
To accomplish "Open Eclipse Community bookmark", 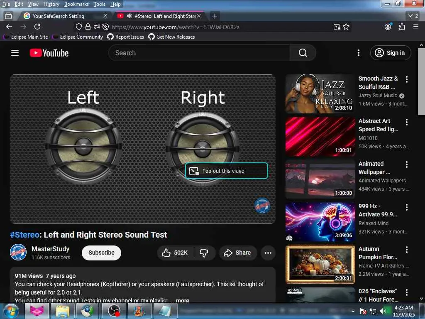I will 78,37.
